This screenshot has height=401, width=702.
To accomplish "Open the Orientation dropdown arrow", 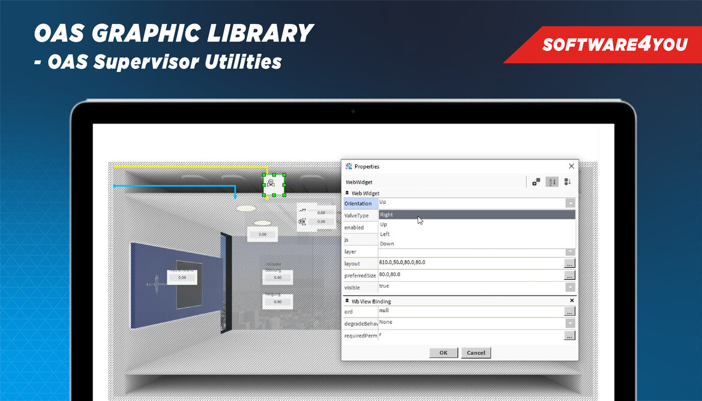I will point(570,203).
